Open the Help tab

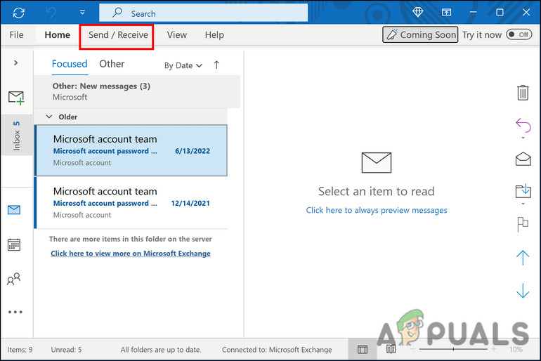214,35
